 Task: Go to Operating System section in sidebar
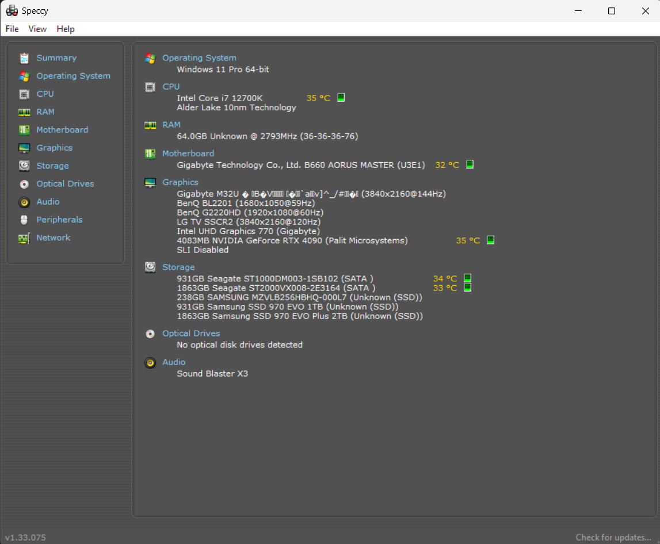coord(73,76)
